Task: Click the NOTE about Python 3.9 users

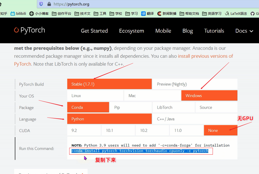Action: coord(151,145)
